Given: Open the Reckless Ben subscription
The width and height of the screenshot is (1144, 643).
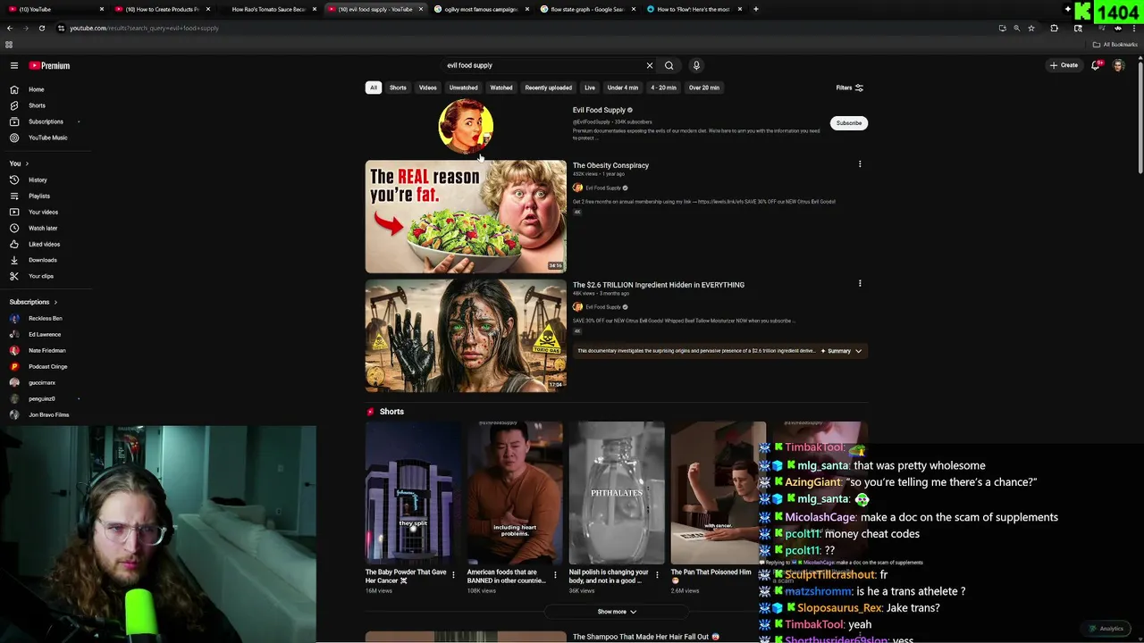Looking at the screenshot, I should tap(45, 318).
